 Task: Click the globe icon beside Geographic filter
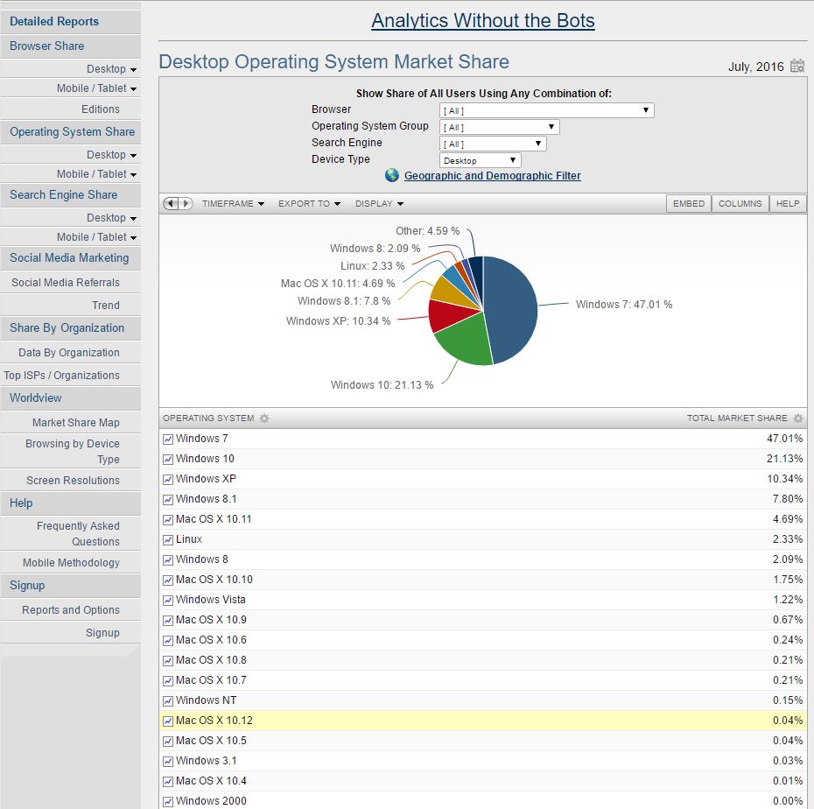click(x=392, y=175)
